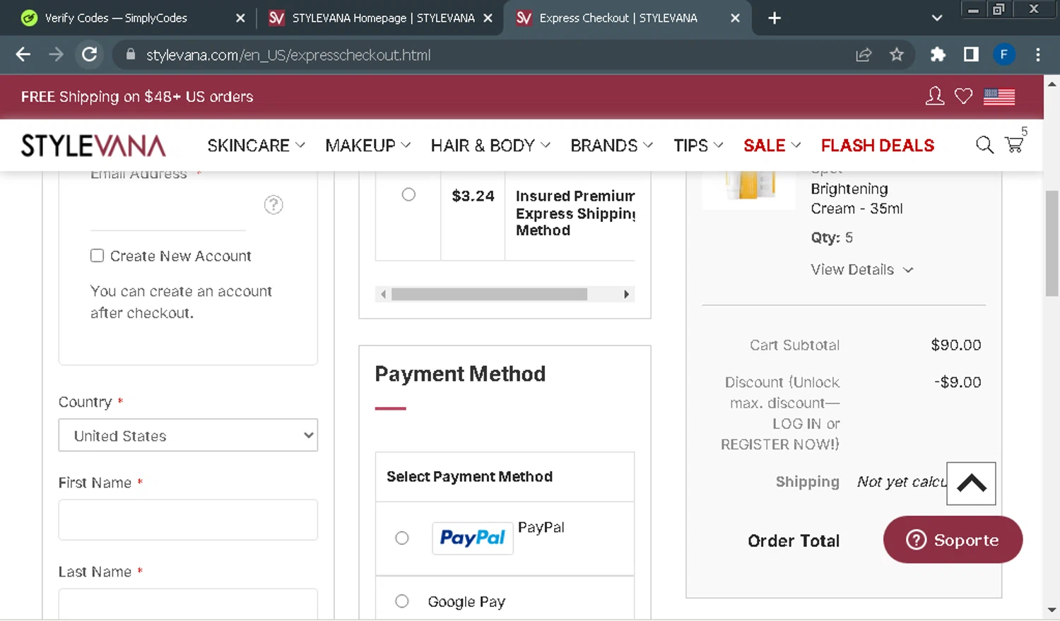Click the horizontal shipping scrollbar thumb
Screen dimensions: 1060x621
click(489, 294)
